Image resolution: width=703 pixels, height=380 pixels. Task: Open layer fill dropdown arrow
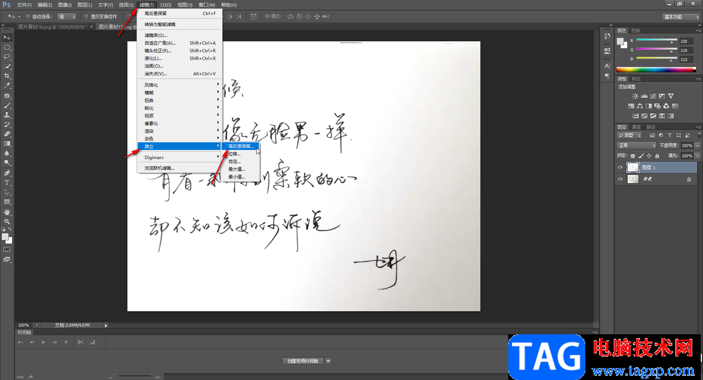pos(698,156)
